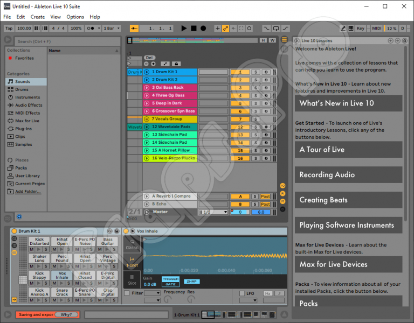Image resolution: width=414 pixels, height=323 pixels.
Task: Open the filter type dropdown
Action: pos(152,293)
